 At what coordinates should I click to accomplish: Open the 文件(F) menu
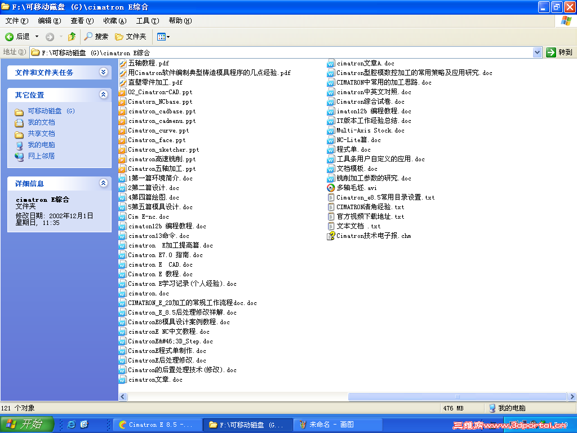[16, 21]
